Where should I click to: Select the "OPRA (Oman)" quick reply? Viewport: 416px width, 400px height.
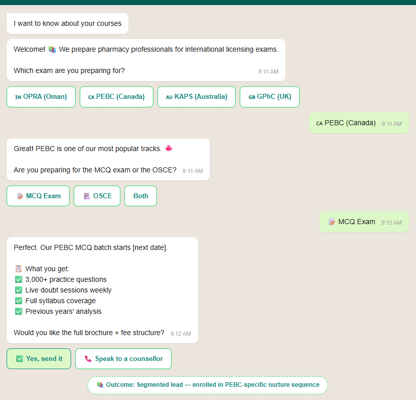pos(41,96)
